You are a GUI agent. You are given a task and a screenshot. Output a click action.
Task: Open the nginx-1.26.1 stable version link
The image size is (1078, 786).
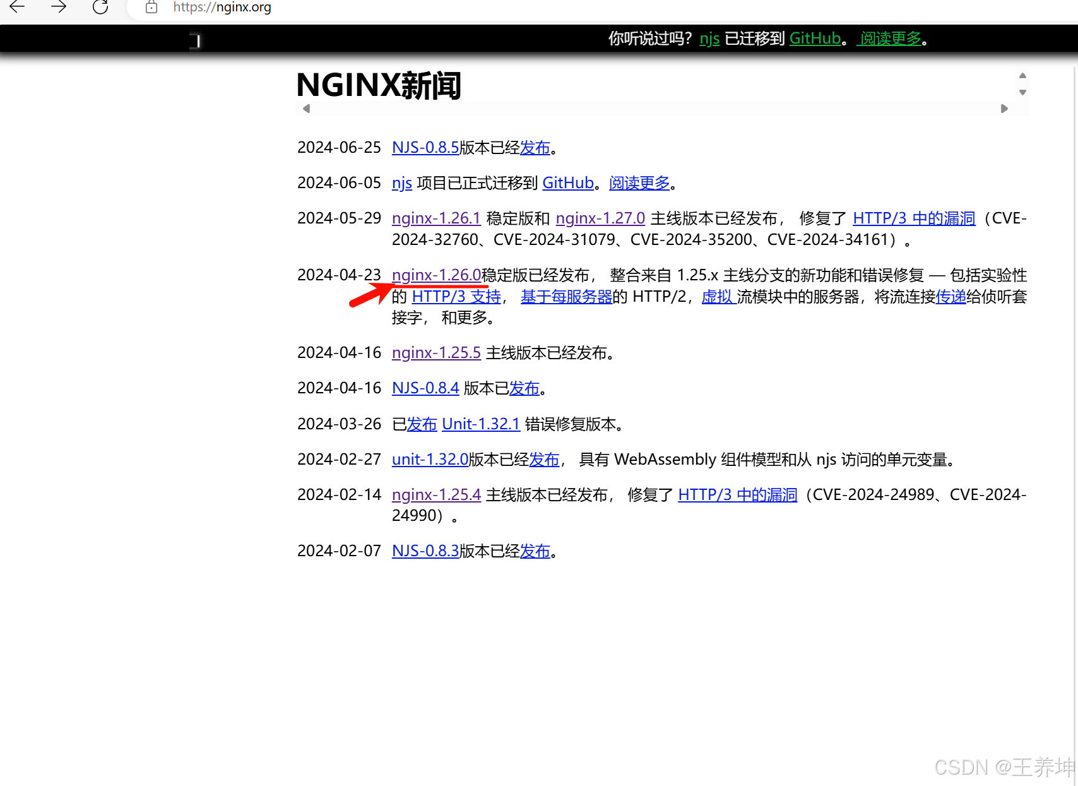click(436, 218)
